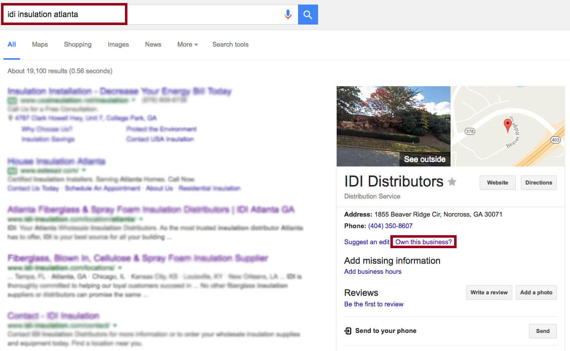
Task: Open the Contact - IDI Insulation result
Action: click(53, 315)
